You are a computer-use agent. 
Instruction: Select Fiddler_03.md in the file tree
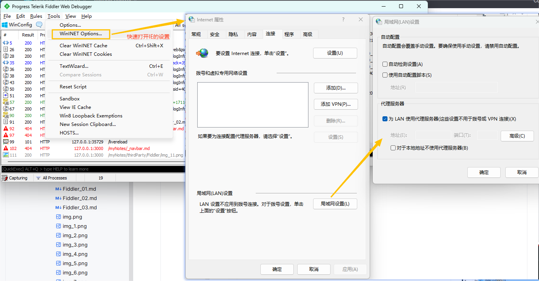click(80, 207)
